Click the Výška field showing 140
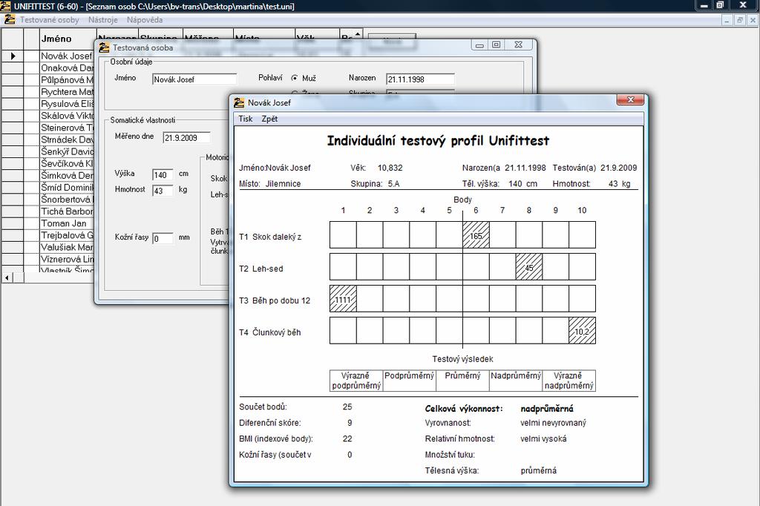 163,175
